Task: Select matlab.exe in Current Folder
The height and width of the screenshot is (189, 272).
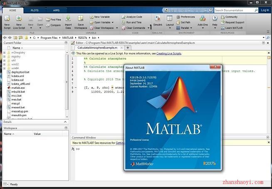Action: coord(18,88)
